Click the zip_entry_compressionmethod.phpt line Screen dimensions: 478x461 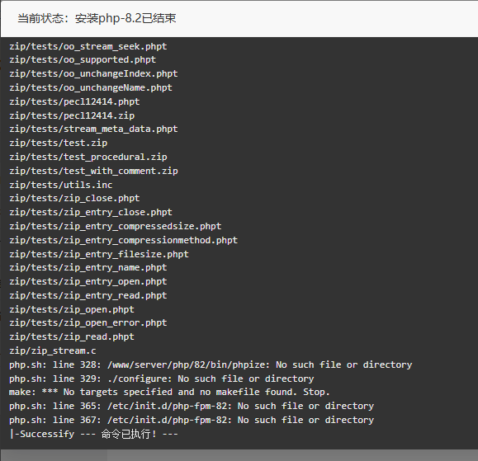pos(123,240)
